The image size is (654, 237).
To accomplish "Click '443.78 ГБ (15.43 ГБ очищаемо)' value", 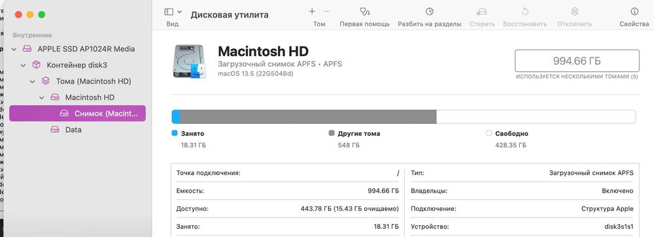I will click(349, 209).
